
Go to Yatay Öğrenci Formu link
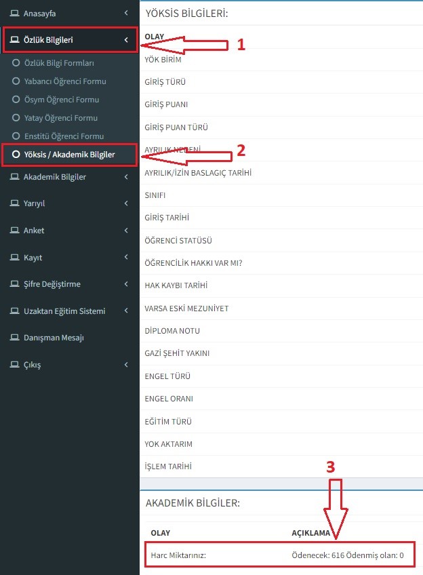(60, 118)
